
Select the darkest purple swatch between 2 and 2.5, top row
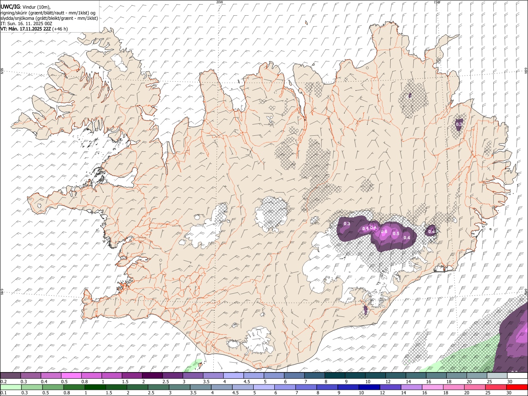coord(152,376)
